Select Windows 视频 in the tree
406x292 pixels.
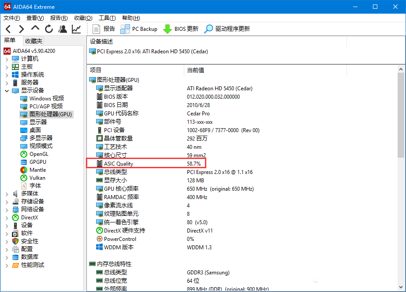click(47, 99)
